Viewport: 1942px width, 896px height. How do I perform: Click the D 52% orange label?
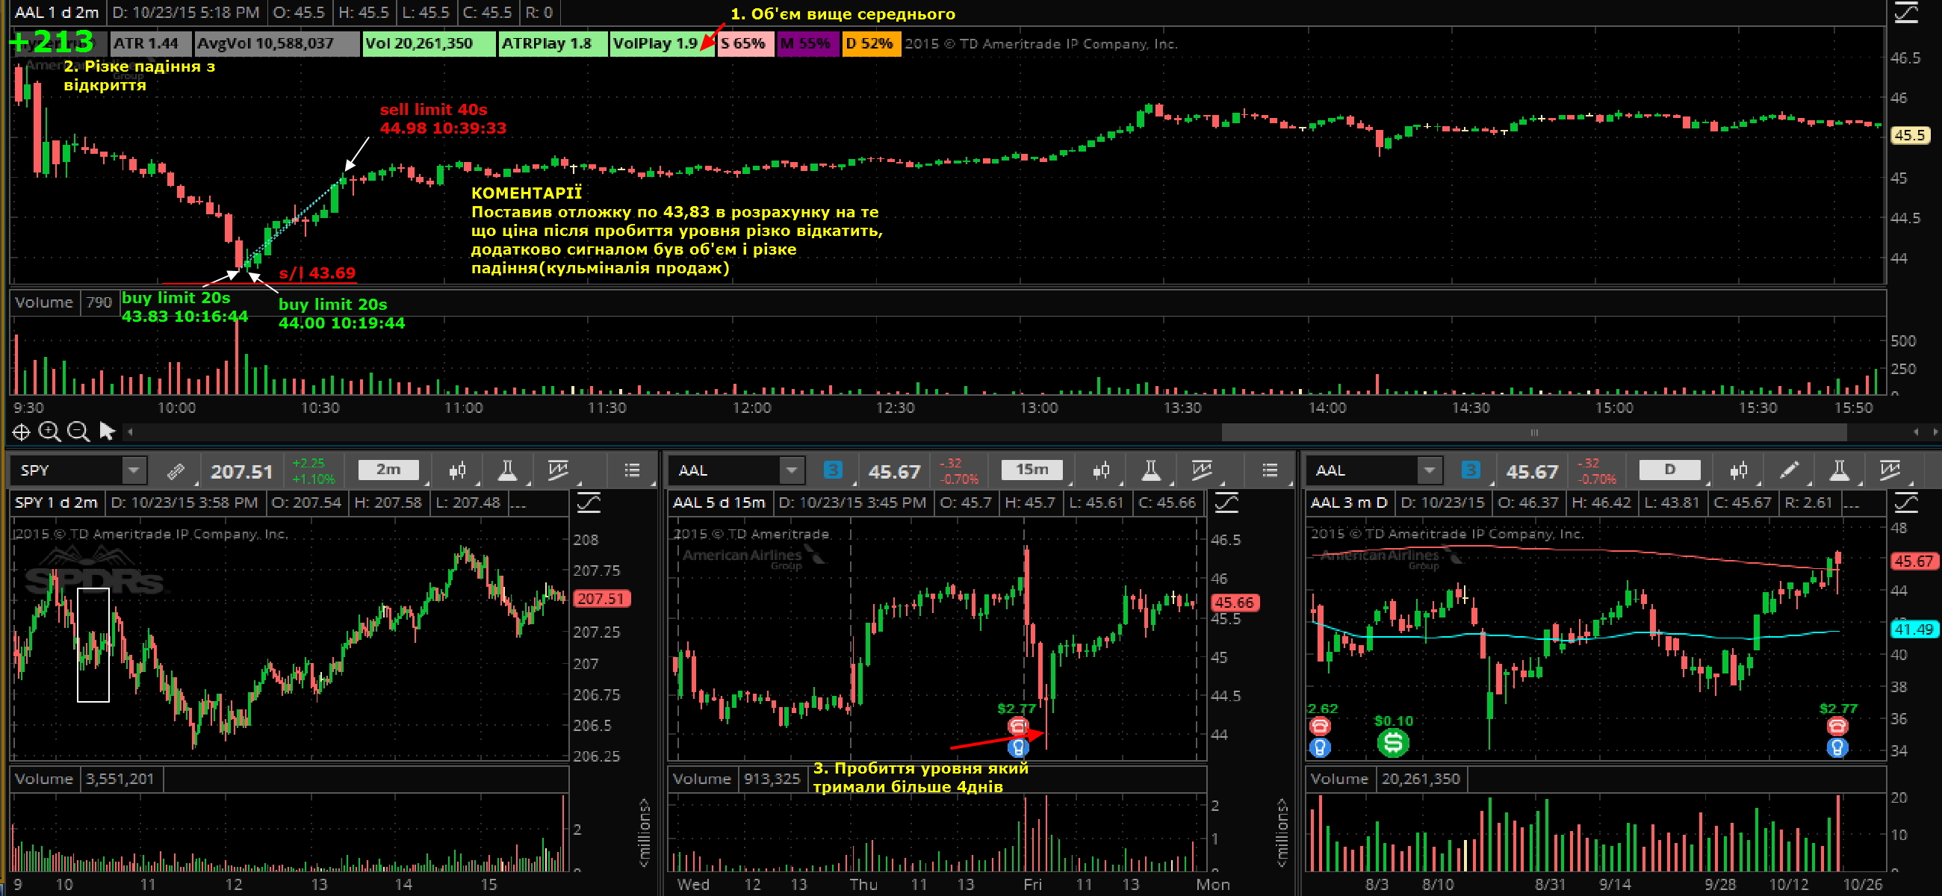tap(872, 44)
